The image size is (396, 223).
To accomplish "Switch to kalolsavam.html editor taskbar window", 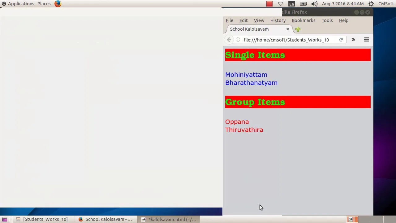I will tap(169, 219).
